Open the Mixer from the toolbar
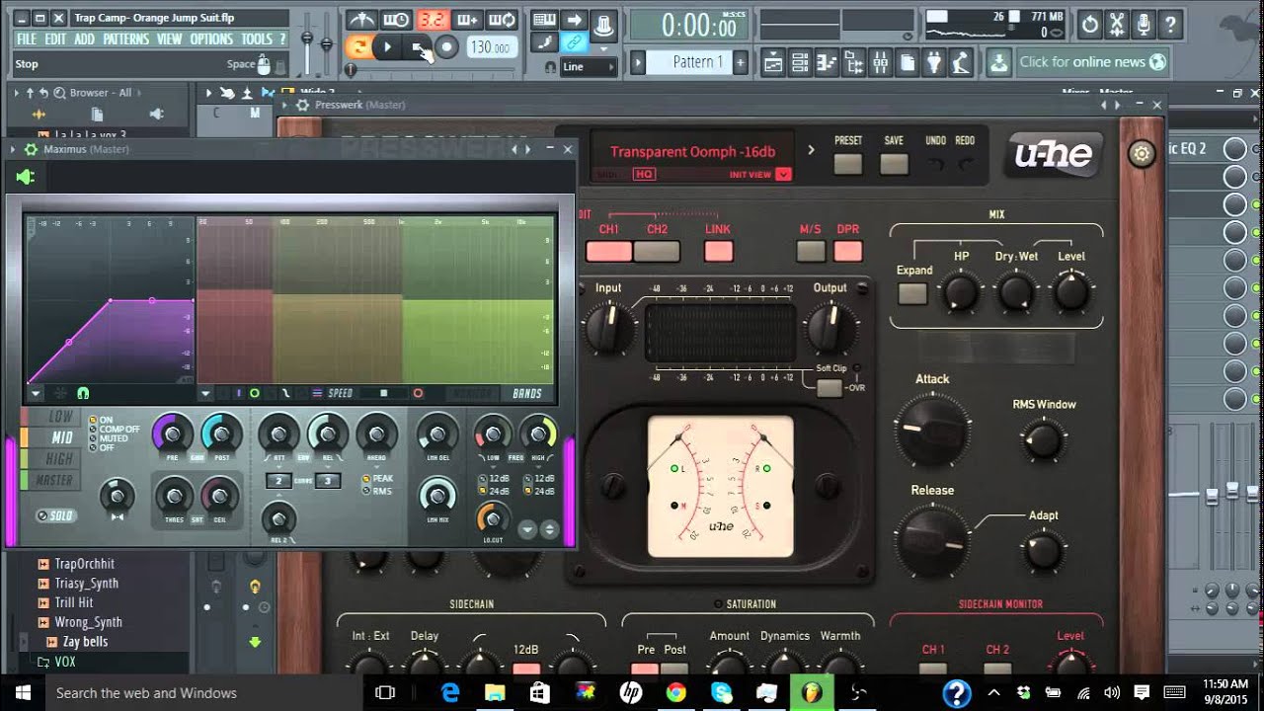 881,62
